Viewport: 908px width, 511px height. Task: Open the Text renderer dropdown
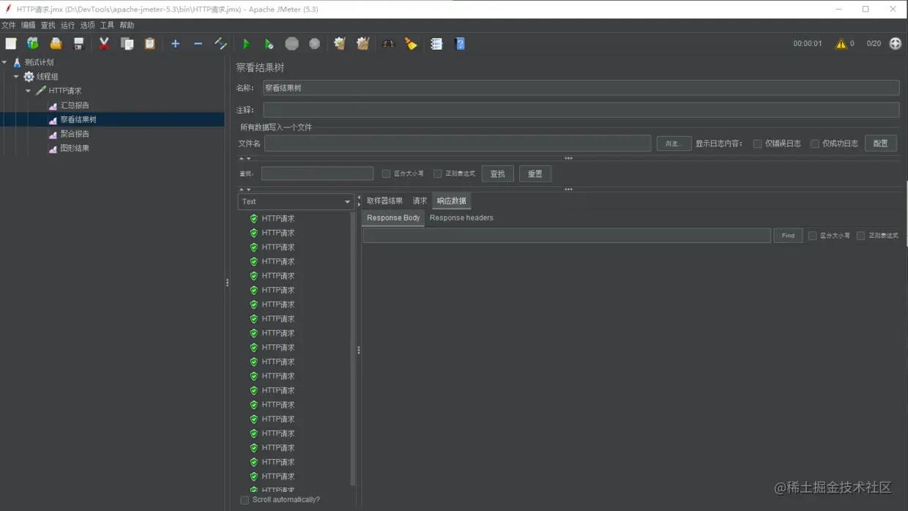point(296,201)
